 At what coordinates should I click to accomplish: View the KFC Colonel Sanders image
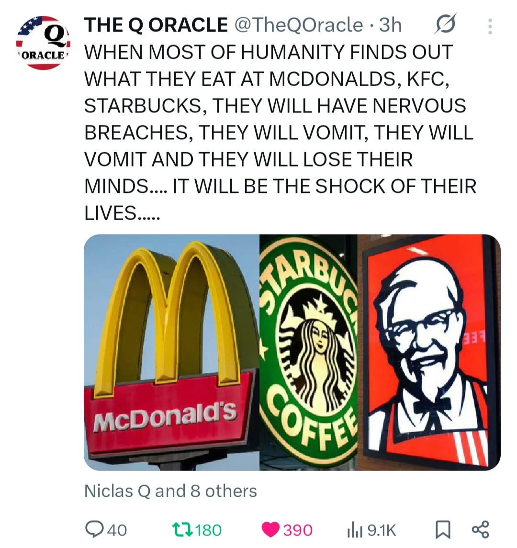[x=429, y=352]
